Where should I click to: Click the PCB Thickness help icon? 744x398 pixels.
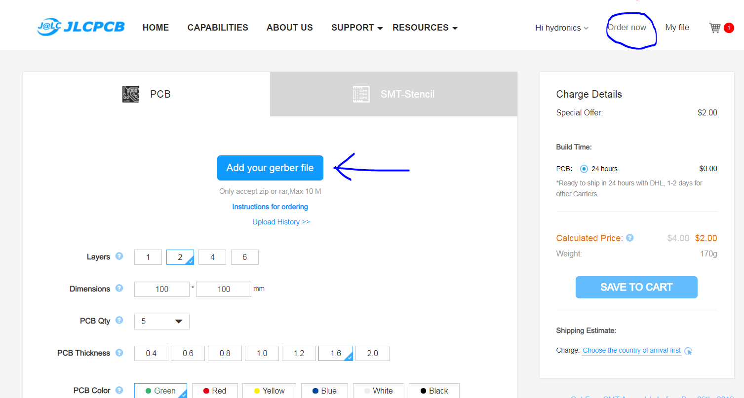(119, 353)
